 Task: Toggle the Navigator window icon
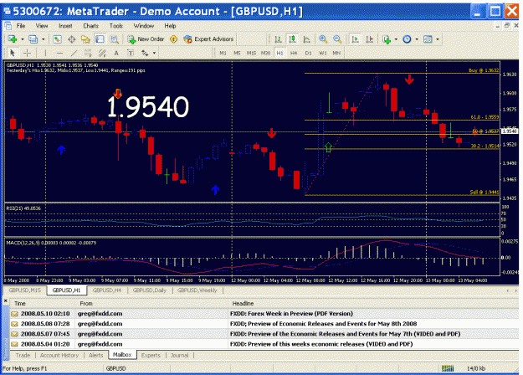click(x=85, y=39)
